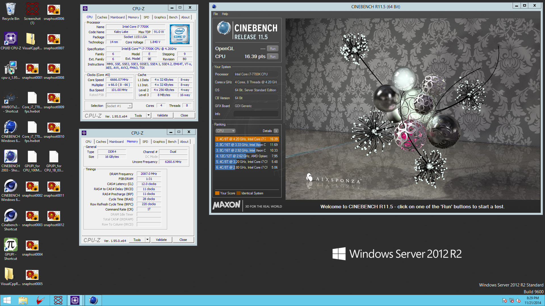Open the Cinebench Shortcut desktop icon
The image size is (545, 306).
pos(11,220)
